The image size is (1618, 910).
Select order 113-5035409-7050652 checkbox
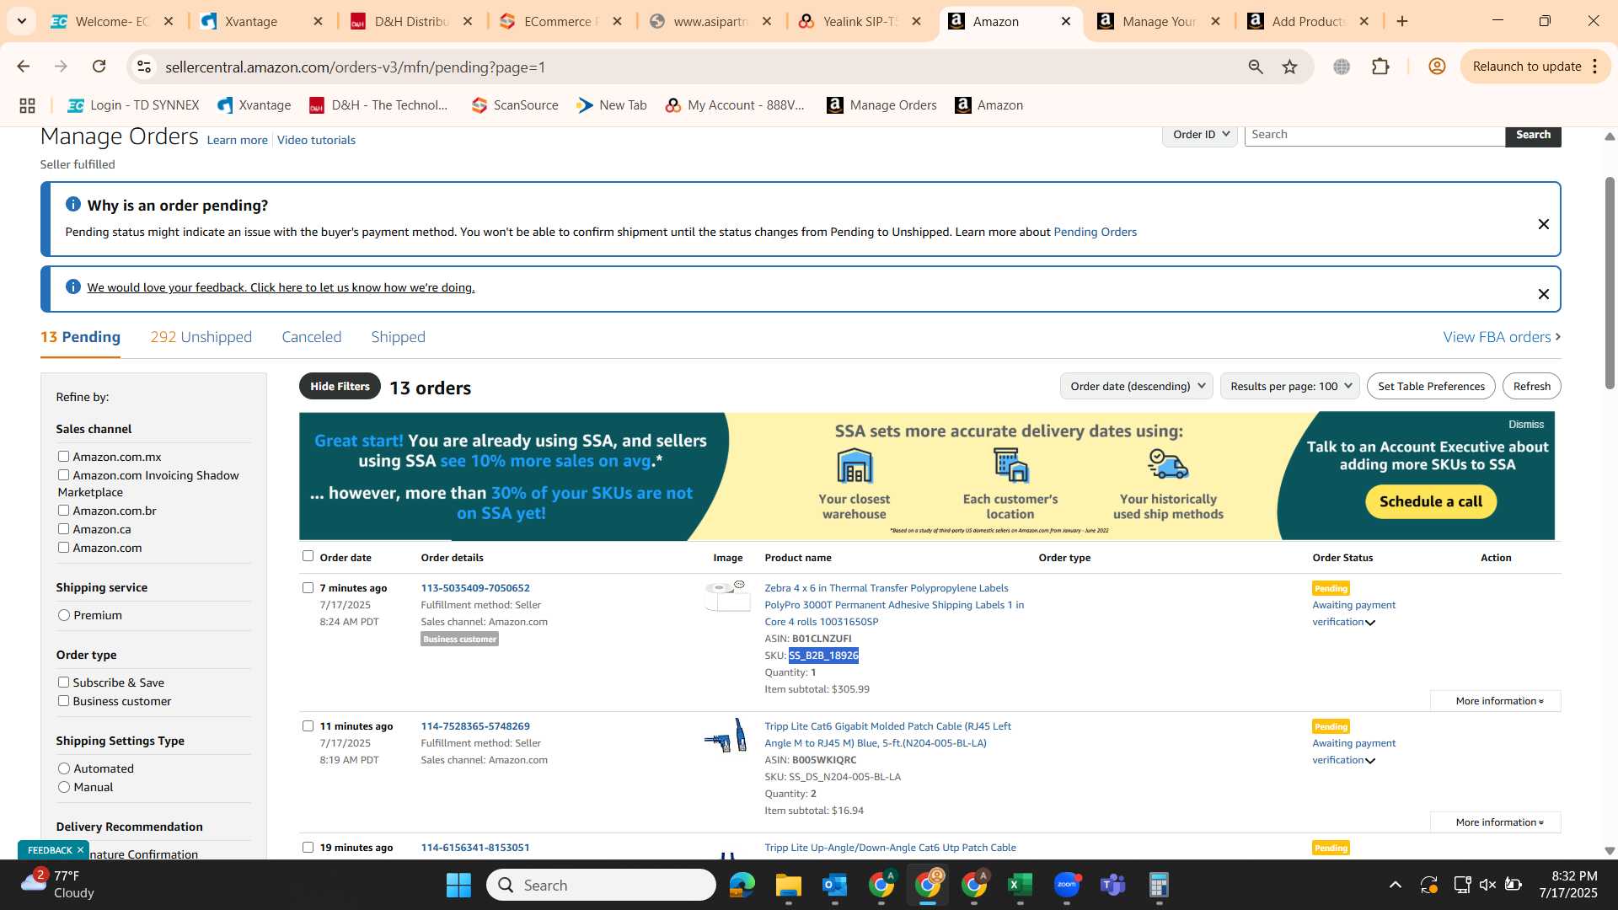[x=308, y=588]
